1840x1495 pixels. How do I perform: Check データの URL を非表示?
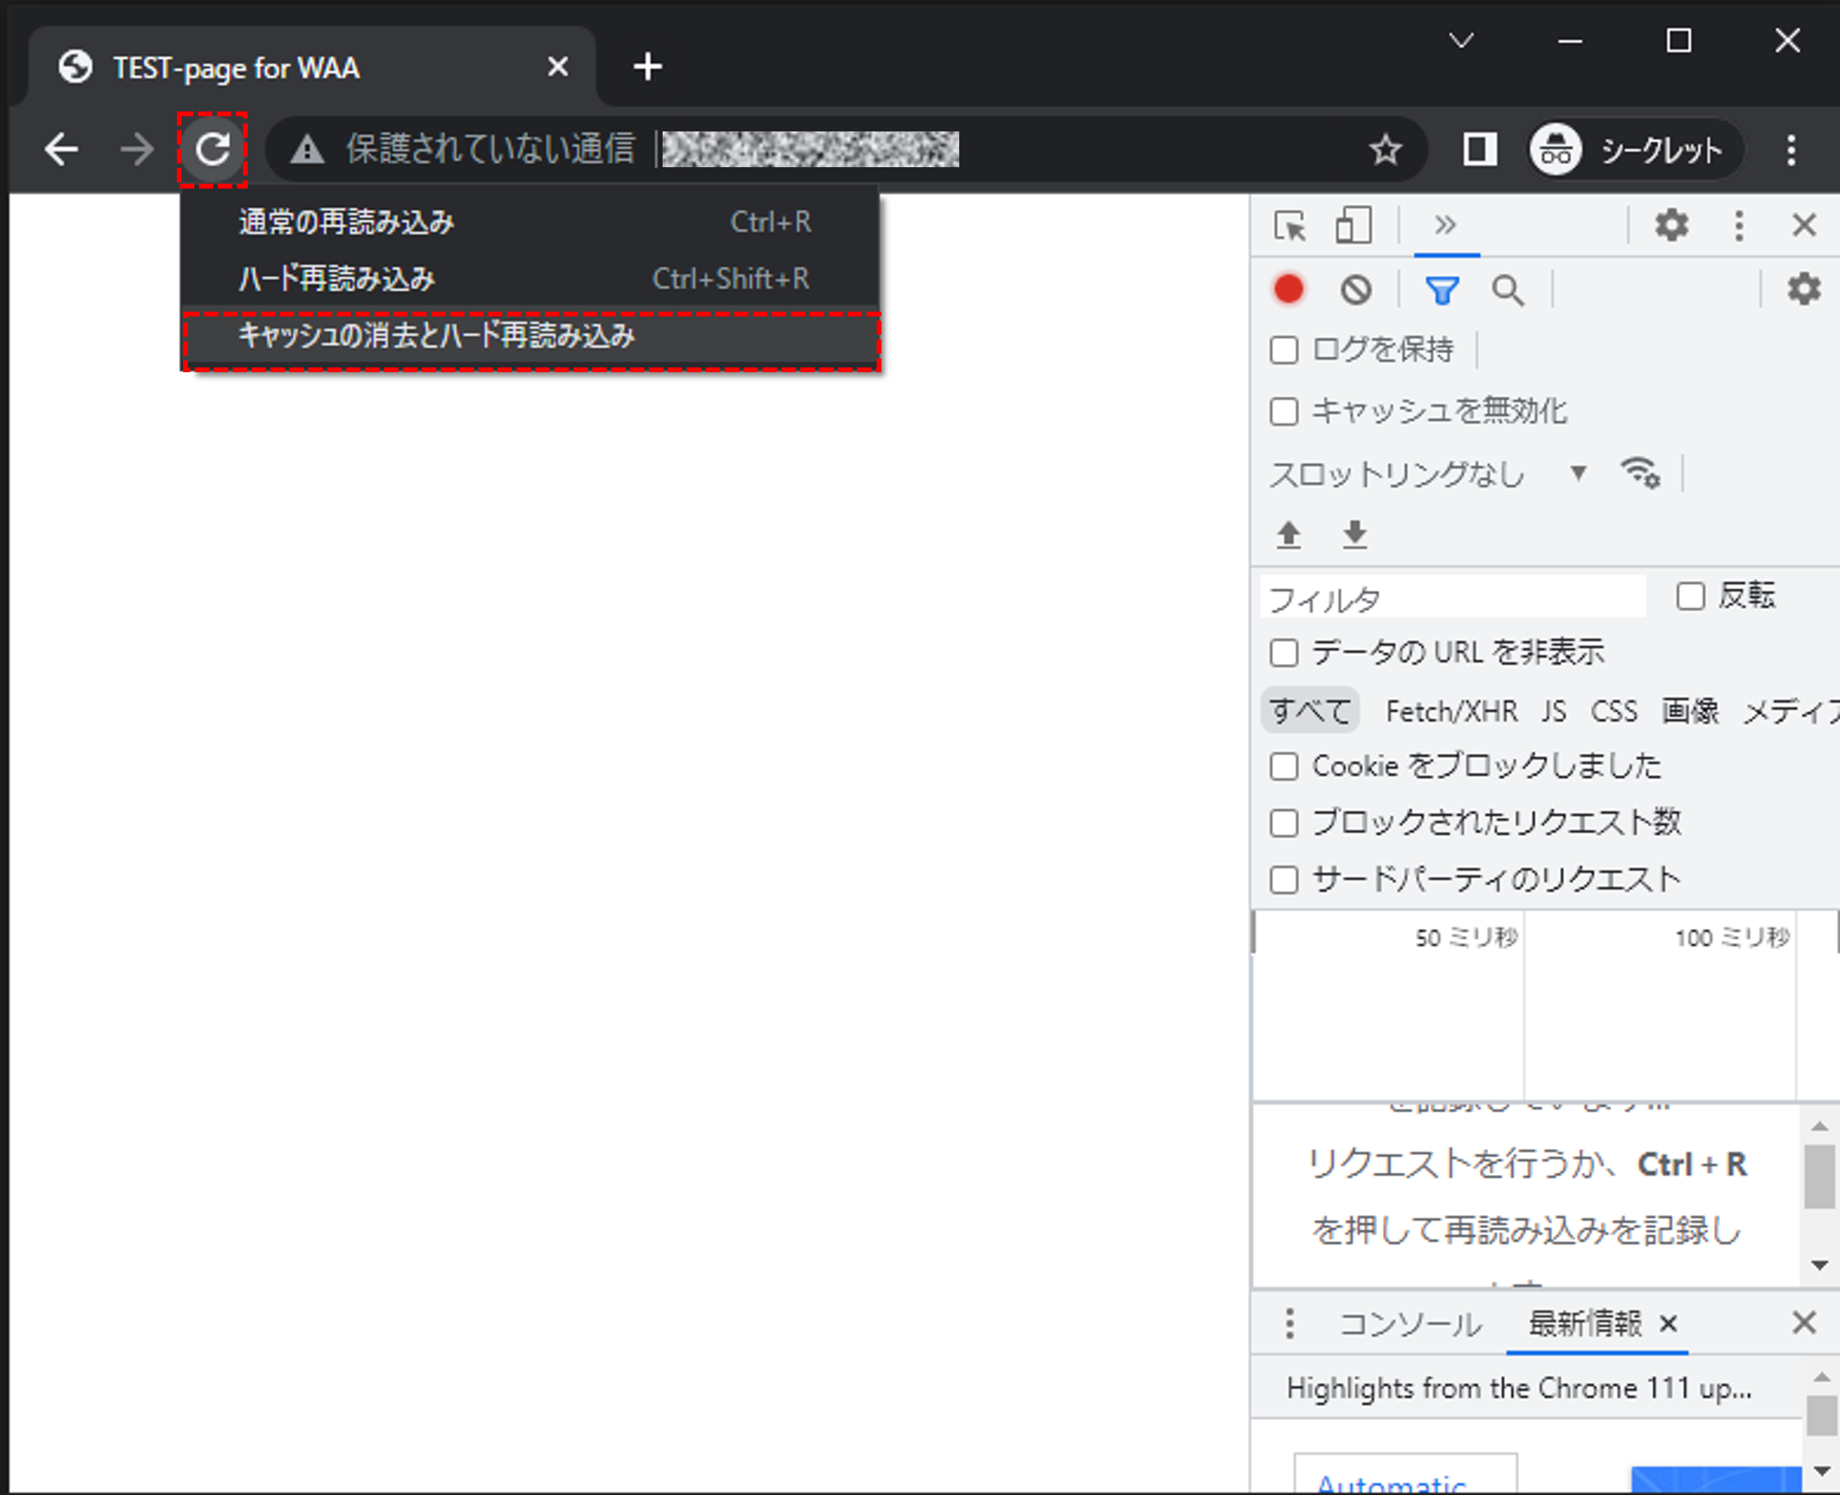point(1283,653)
